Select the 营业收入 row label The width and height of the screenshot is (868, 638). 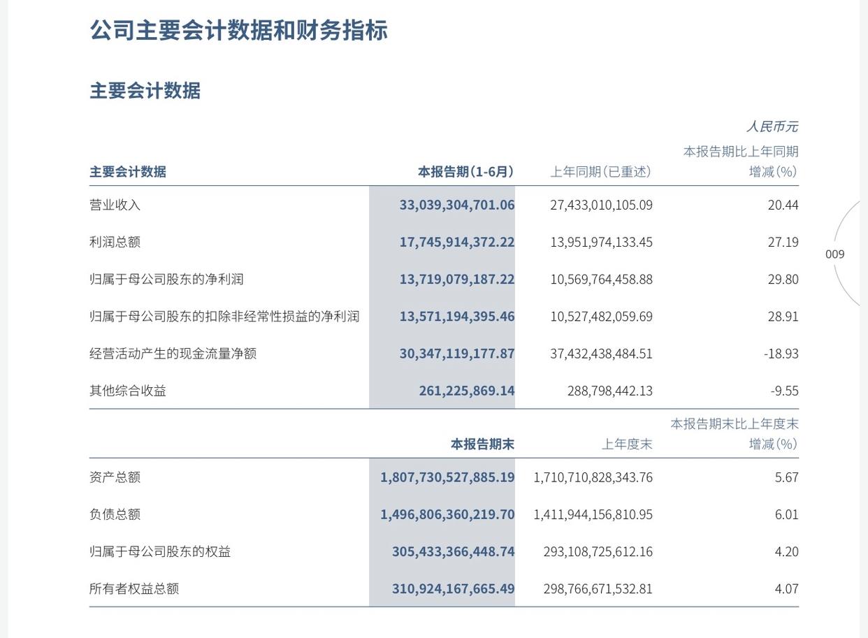115,205
